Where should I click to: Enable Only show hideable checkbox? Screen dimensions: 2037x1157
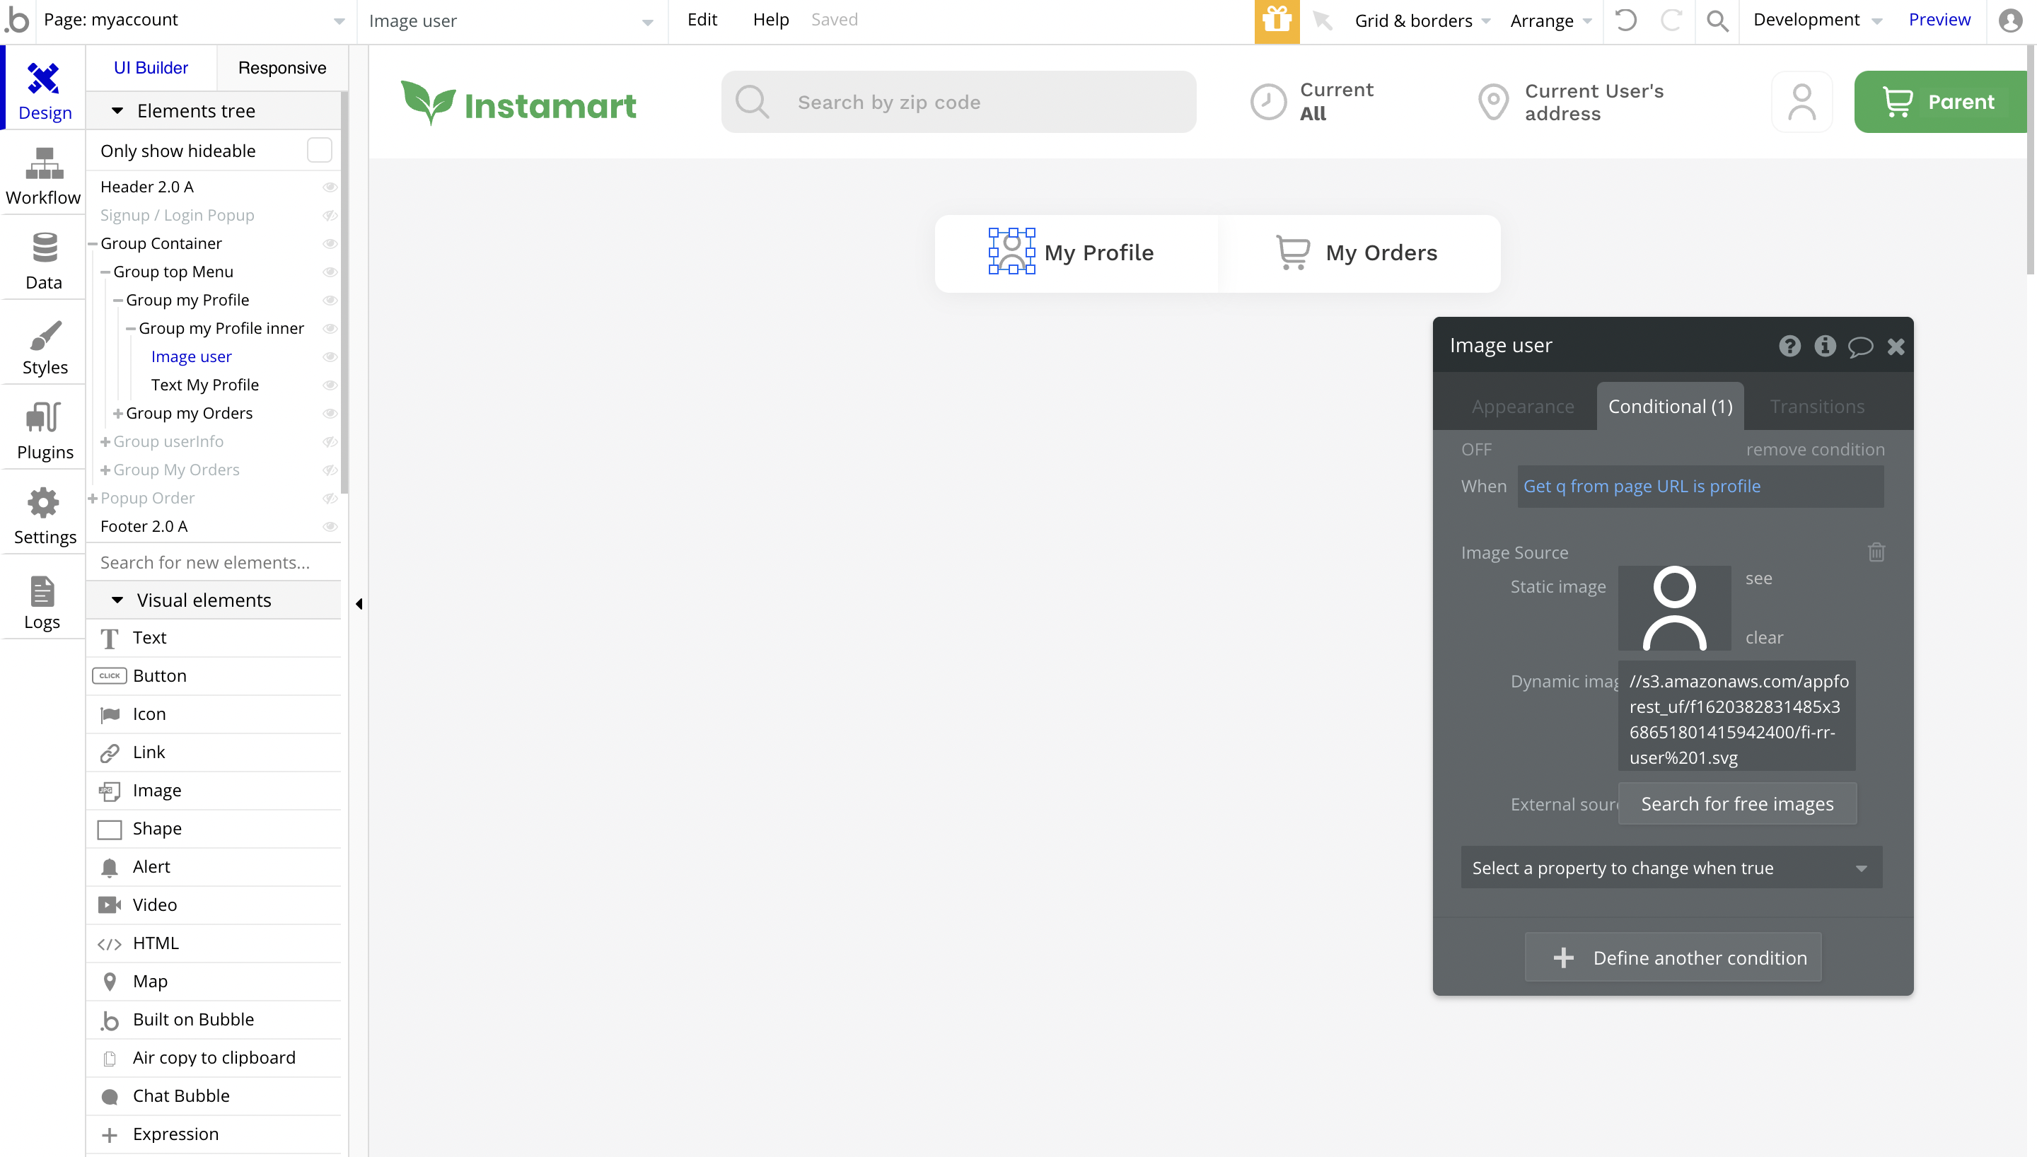tap(320, 150)
